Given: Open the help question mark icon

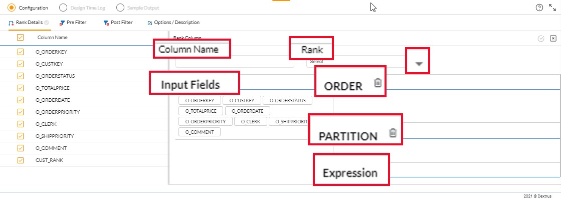Looking at the screenshot, I should (x=539, y=8).
